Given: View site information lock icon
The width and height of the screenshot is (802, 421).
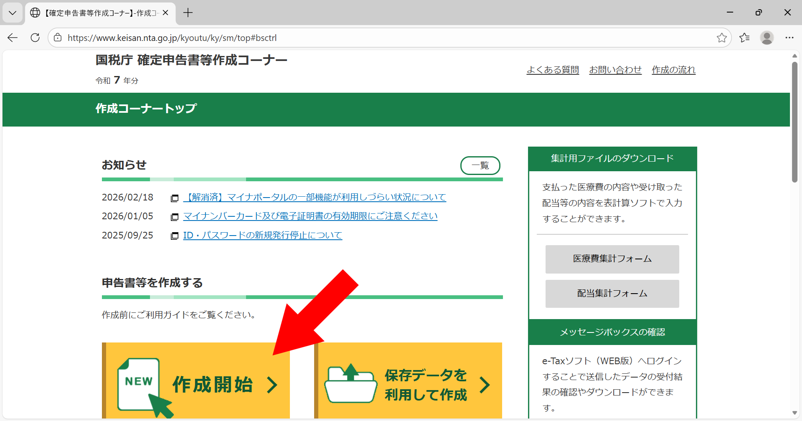Looking at the screenshot, I should 58,38.
